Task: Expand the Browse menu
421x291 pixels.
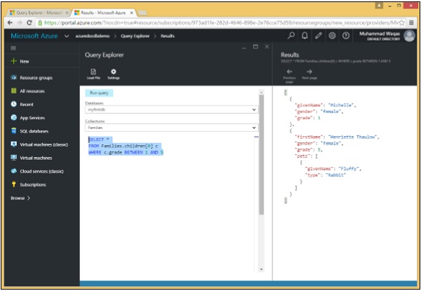Action: coord(20,198)
